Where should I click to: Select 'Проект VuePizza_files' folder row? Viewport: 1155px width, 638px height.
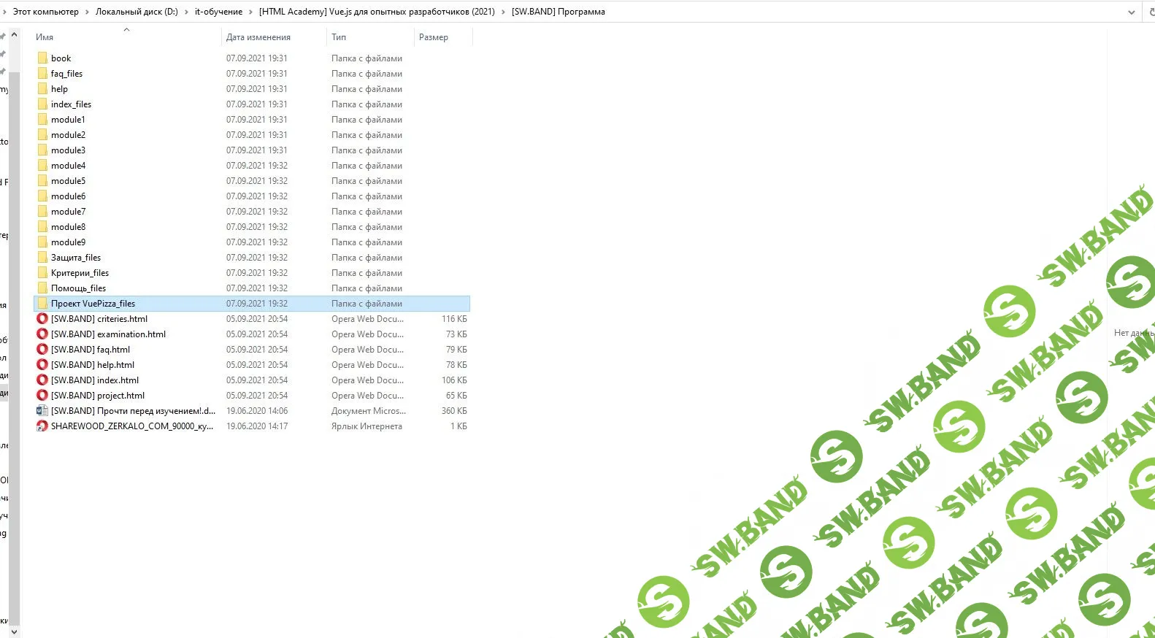[93, 304]
